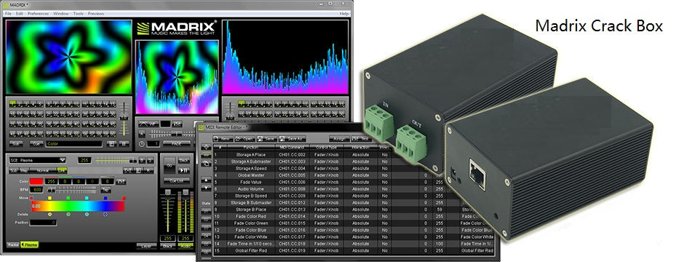The height and width of the screenshot is (262, 684).
Task: Click the Save button in MIDI Remote Editor
Action: pyautogui.click(x=266, y=138)
